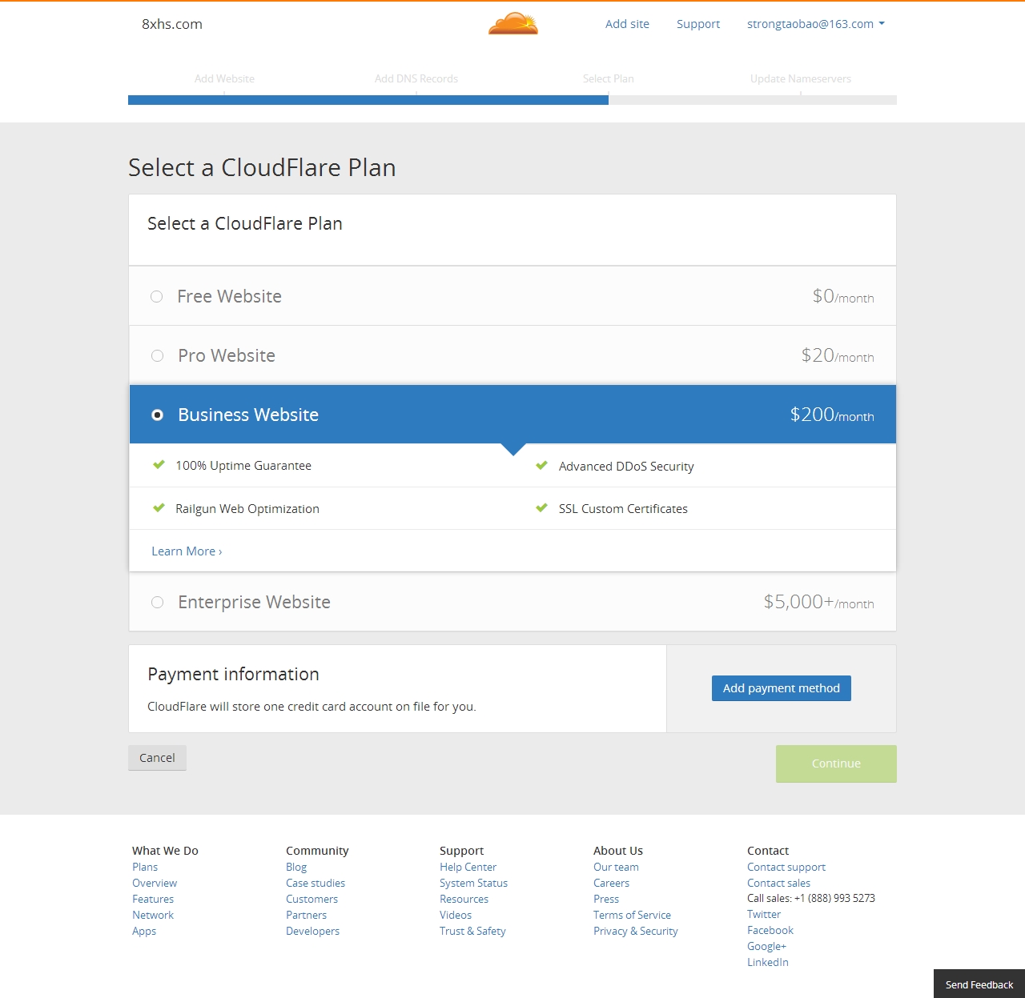Click the $200/month price
The image size is (1025, 998).
[x=832, y=415]
